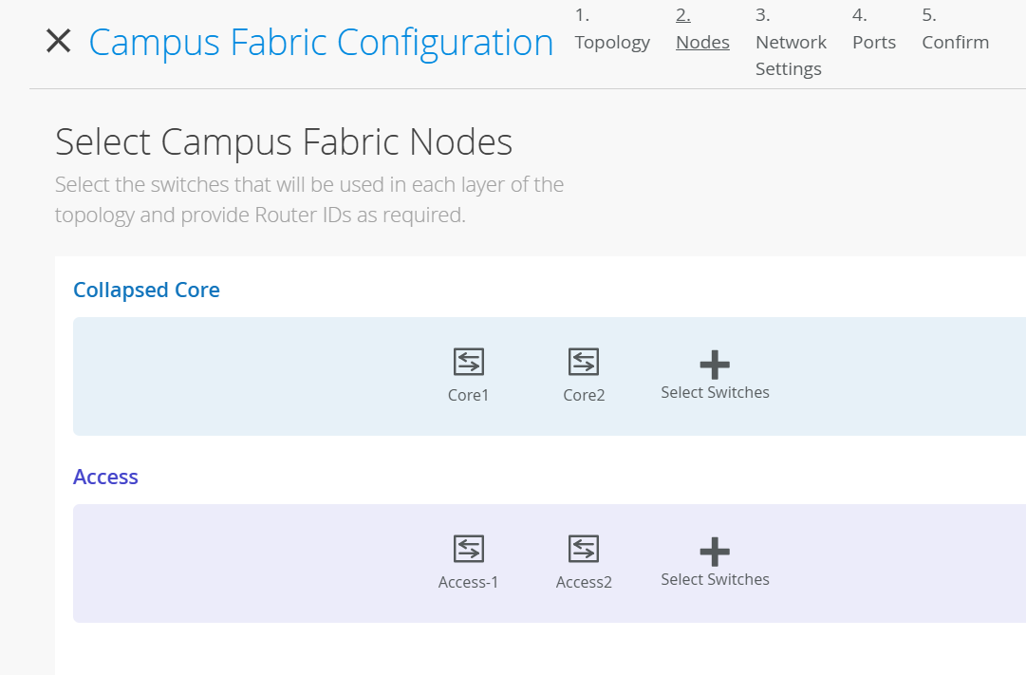Jump to the Network Settings step
This screenshot has height=675, width=1026.
tap(791, 55)
